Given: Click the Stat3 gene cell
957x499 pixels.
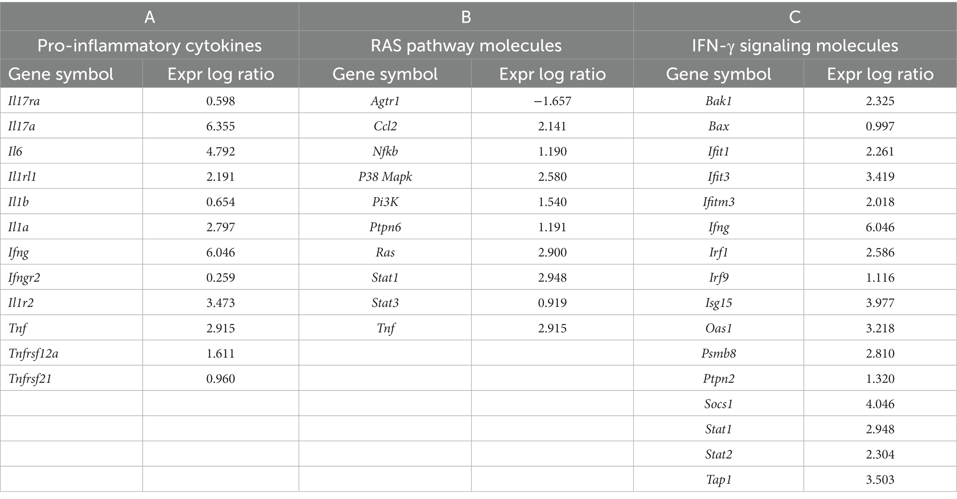Looking at the screenshot, I should (x=385, y=303).
